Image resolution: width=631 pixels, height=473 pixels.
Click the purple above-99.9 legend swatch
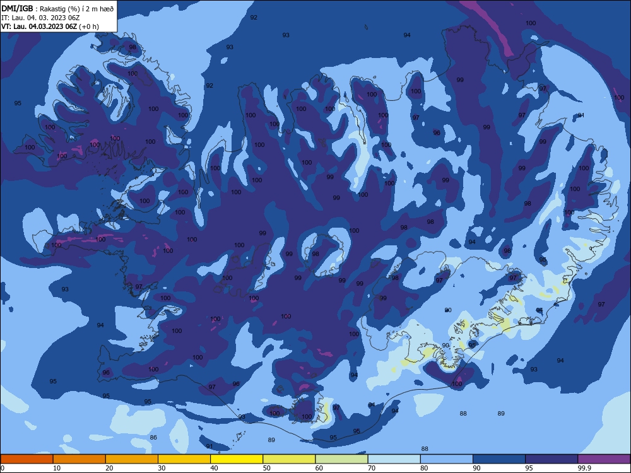(604, 459)
